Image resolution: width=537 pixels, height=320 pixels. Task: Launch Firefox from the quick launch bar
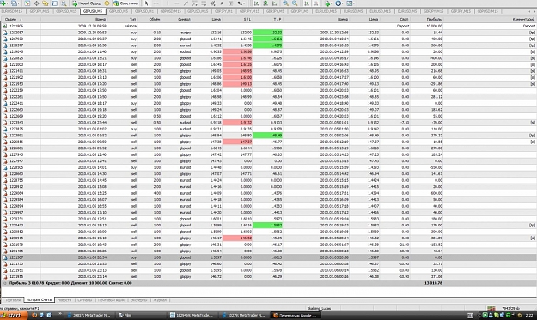[x=34, y=315]
